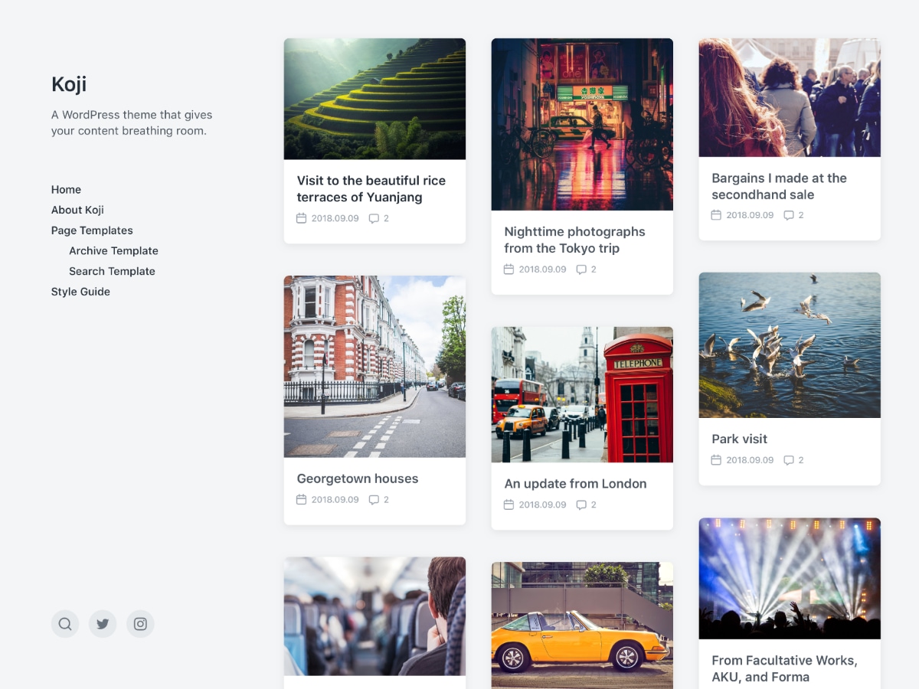919x689 pixels.
Task: Open the Archive Template page
Action: (114, 250)
